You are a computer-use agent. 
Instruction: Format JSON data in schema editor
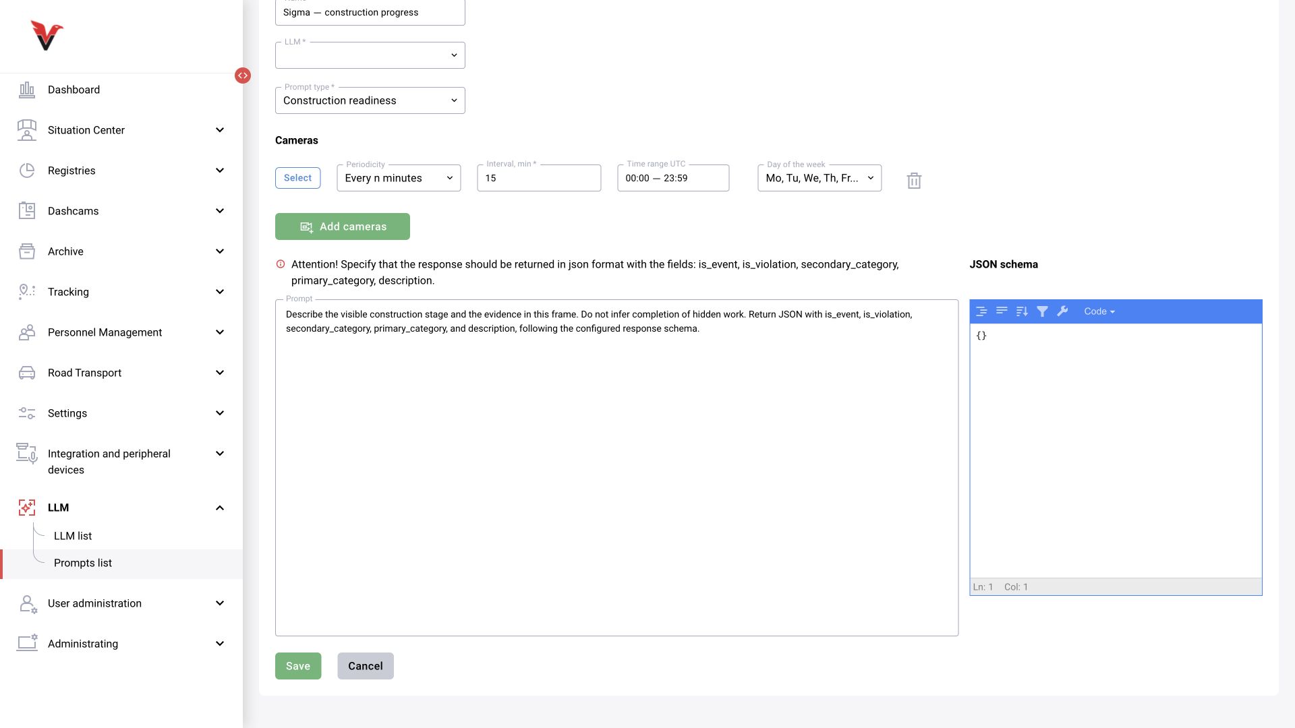point(981,311)
